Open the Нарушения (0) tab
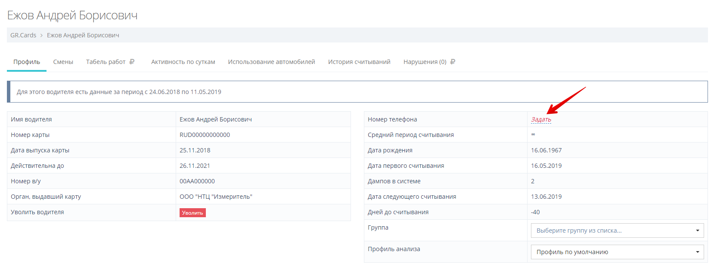The height and width of the screenshot is (267, 714). pyautogui.click(x=425, y=62)
